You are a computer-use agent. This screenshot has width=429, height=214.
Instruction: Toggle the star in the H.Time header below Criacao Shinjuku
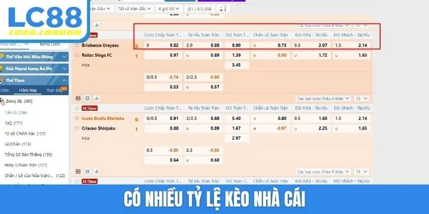(77, 181)
